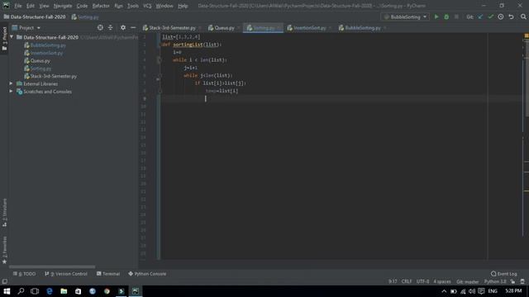This screenshot has height=297, width=529.
Task: Switch to the InsertionSort.py editor tab
Action: (x=309, y=28)
